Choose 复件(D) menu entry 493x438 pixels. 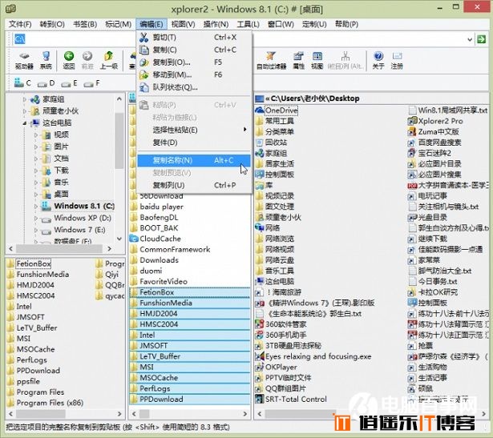point(194,143)
